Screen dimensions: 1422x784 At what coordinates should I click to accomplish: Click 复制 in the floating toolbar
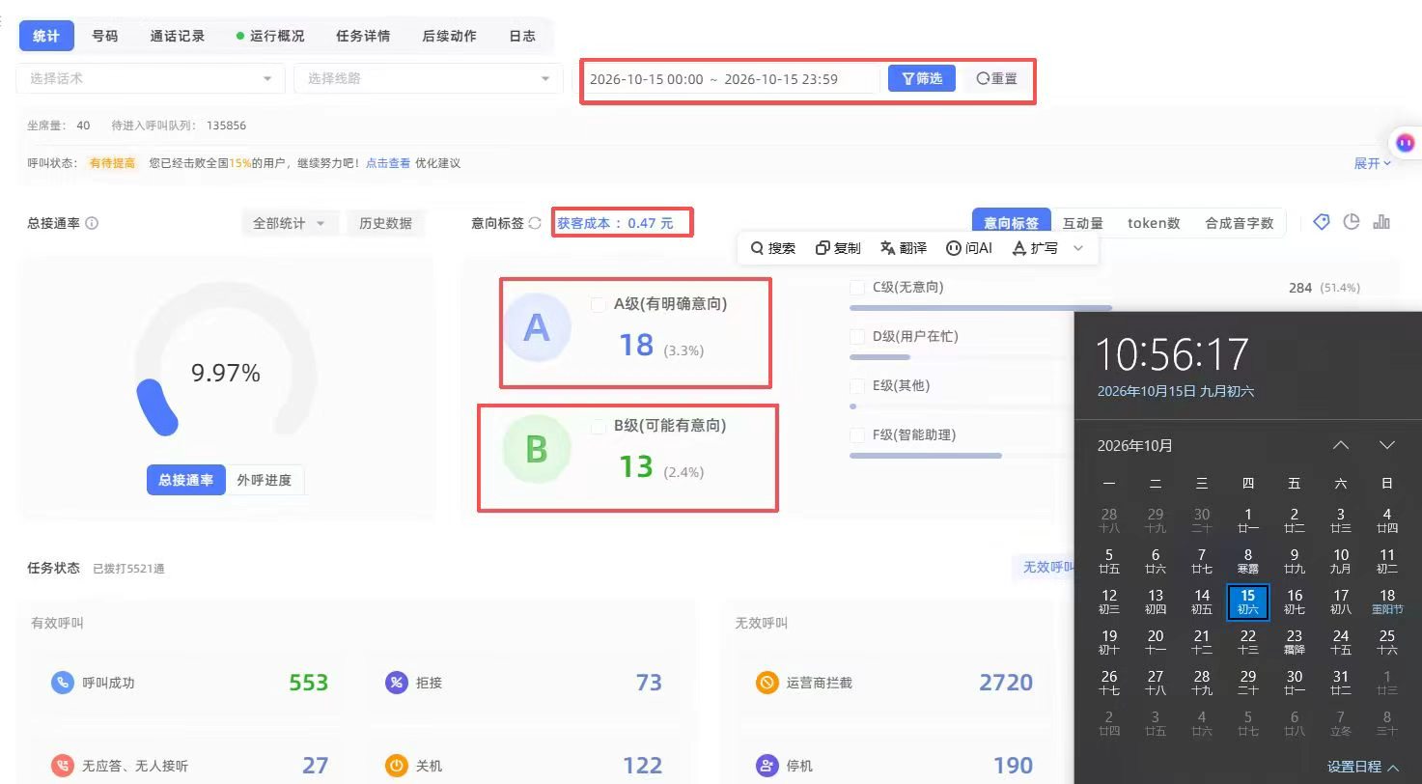pos(838,248)
